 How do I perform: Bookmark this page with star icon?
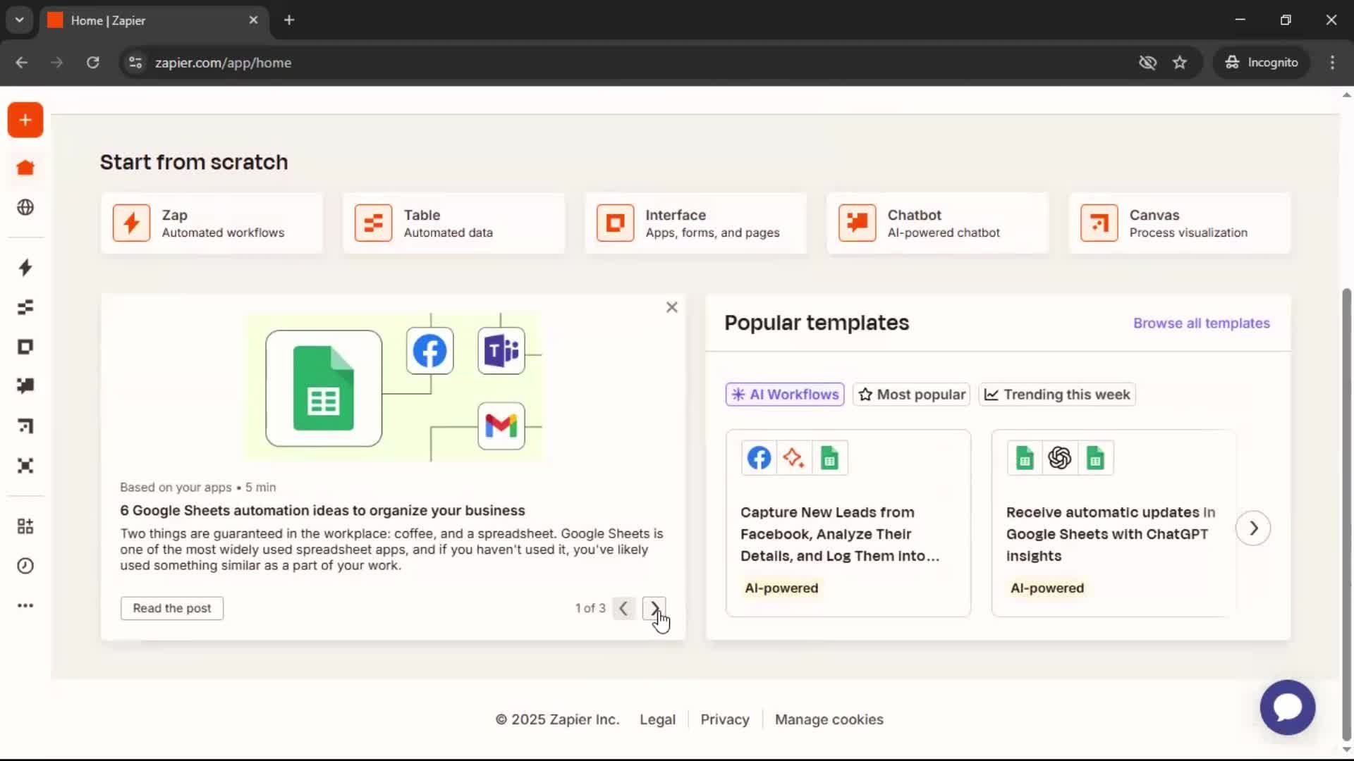(1180, 63)
